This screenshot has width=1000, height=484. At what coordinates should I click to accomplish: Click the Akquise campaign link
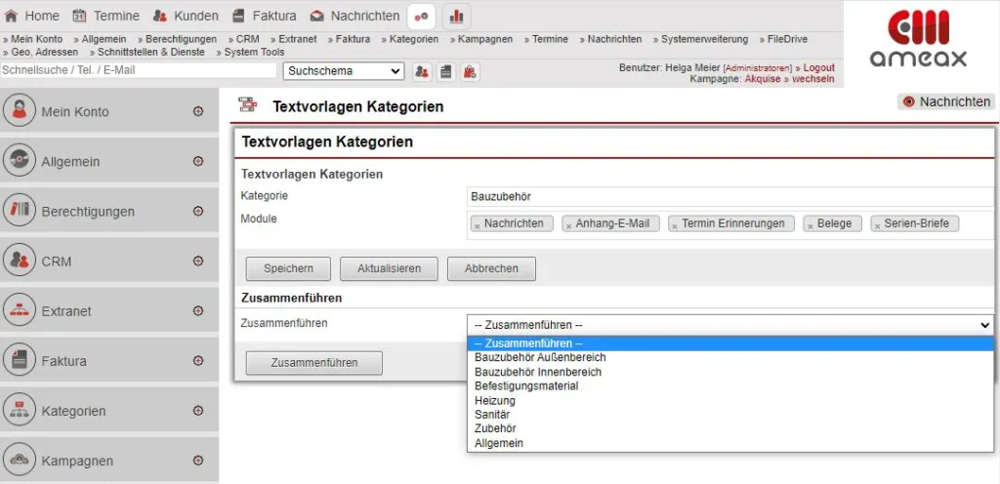(762, 79)
